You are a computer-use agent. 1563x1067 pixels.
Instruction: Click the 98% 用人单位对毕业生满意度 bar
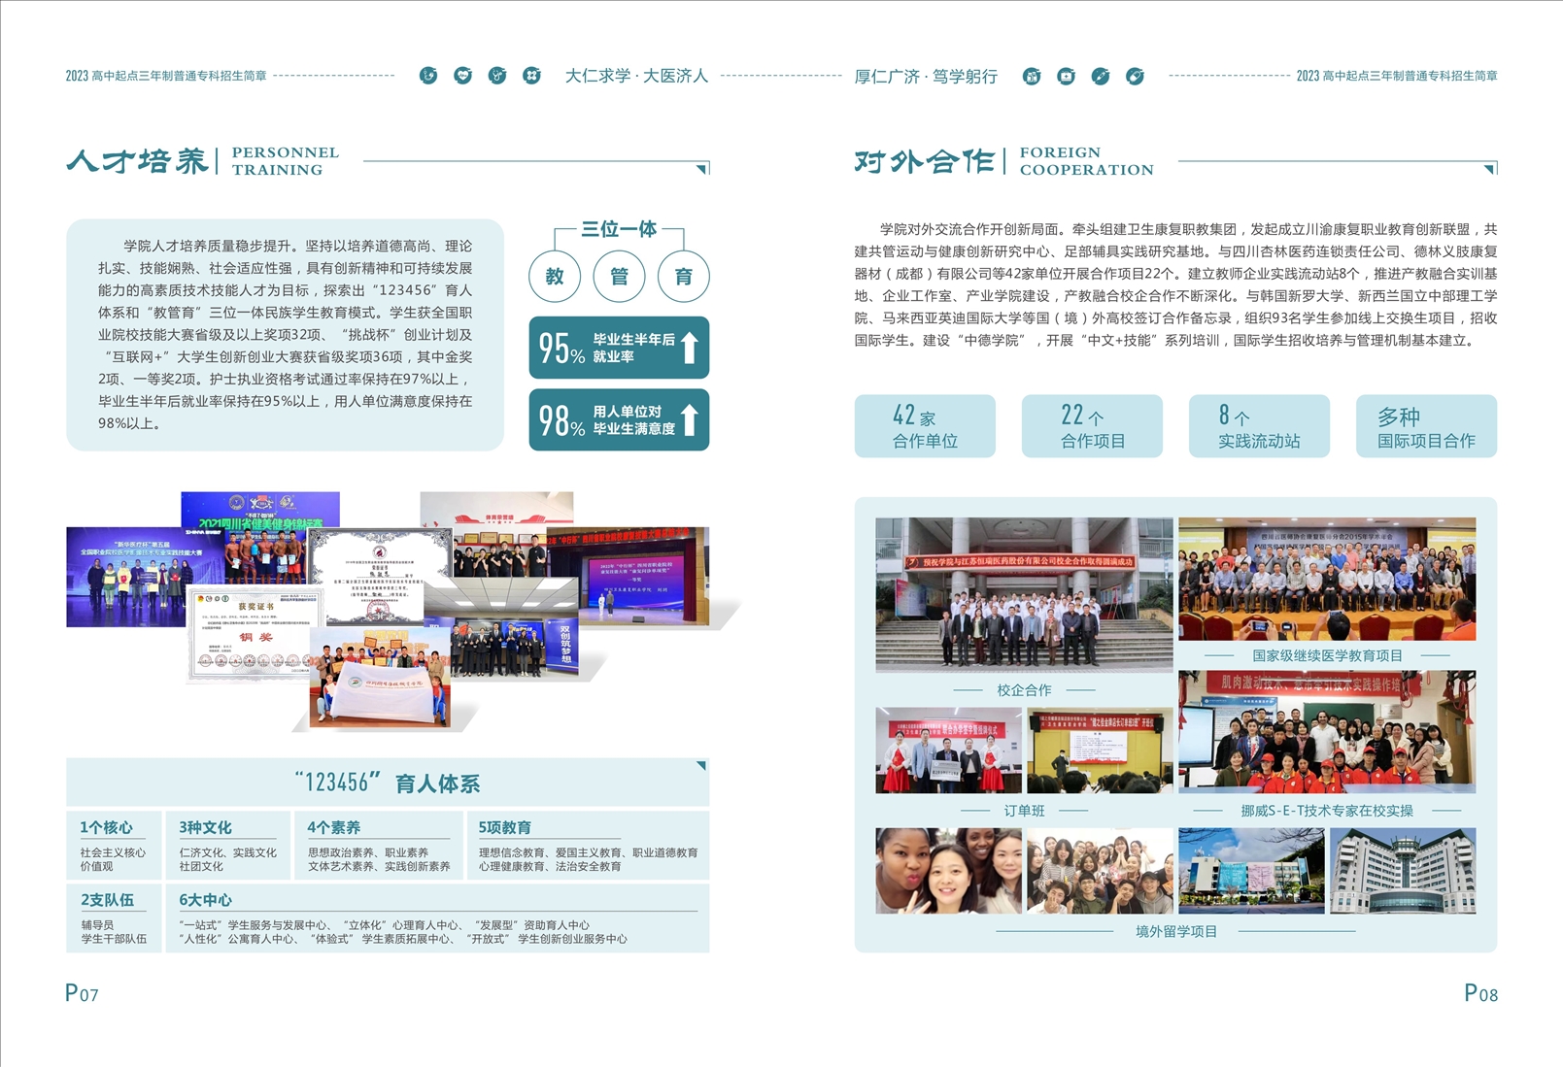tap(619, 420)
